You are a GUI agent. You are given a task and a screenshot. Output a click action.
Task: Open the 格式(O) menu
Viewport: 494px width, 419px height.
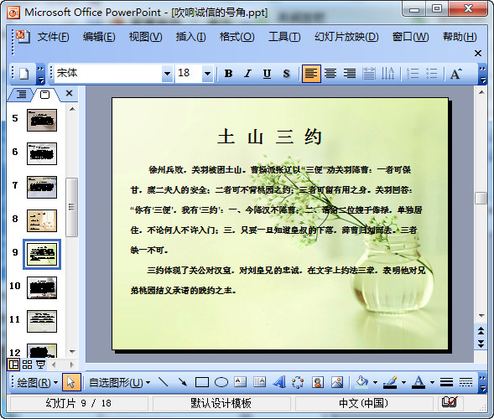coord(237,37)
